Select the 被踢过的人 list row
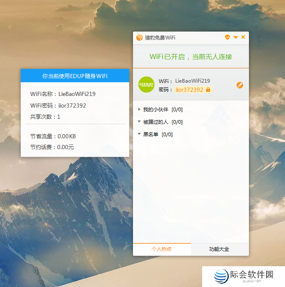 click(191, 122)
